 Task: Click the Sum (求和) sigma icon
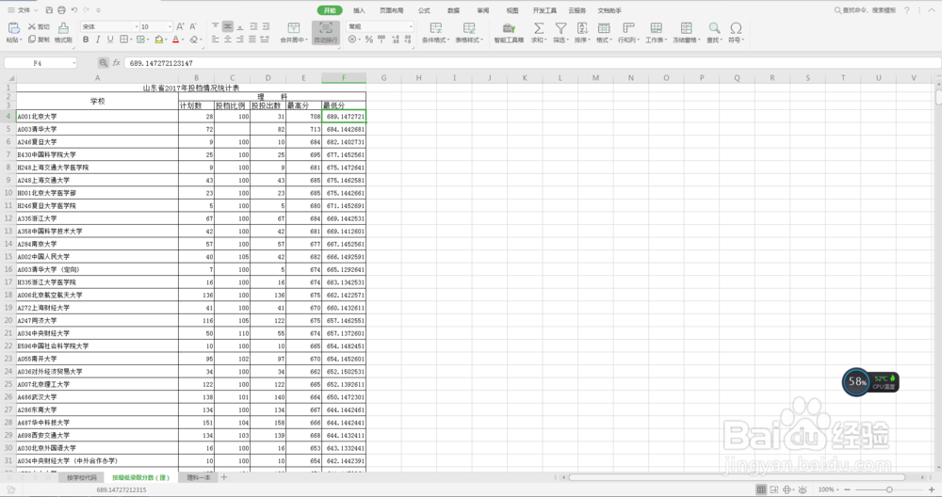[539, 27]
